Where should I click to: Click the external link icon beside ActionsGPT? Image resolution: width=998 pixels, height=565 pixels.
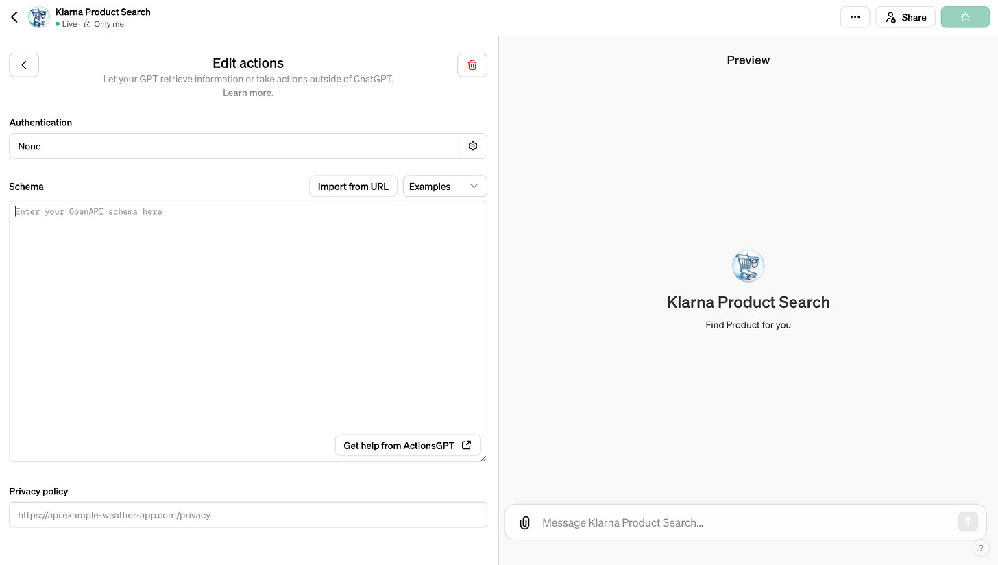point(467,445)
